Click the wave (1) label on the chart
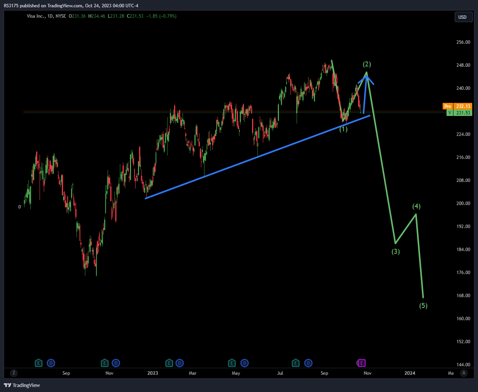 coord(343,129)
